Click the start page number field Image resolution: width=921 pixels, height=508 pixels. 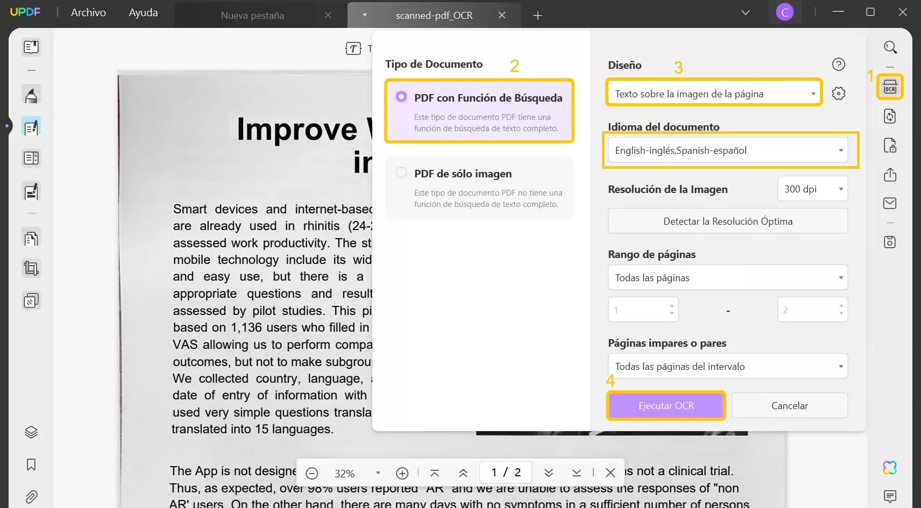coord(643,310)
